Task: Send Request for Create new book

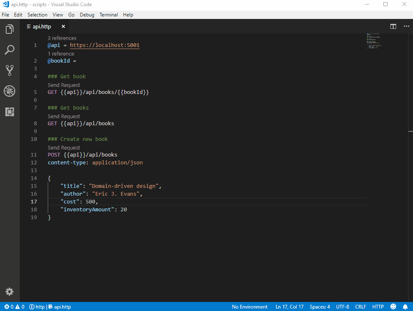Action: 64,147
